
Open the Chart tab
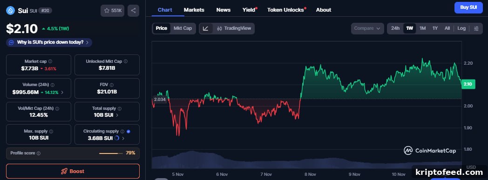point(165,10)
